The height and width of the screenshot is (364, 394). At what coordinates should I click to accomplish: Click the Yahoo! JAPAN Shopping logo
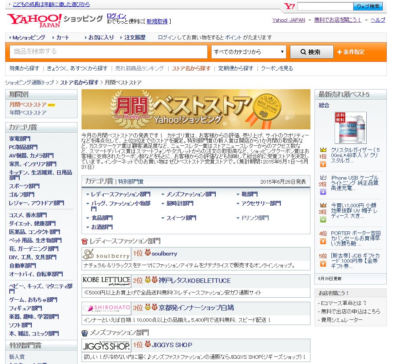click(x=55, y=20)
